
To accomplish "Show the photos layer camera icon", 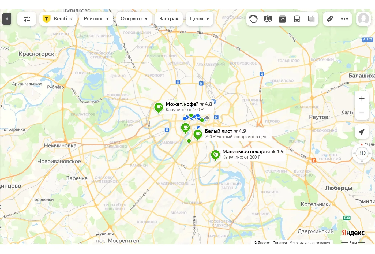I will tap(282, 19).
